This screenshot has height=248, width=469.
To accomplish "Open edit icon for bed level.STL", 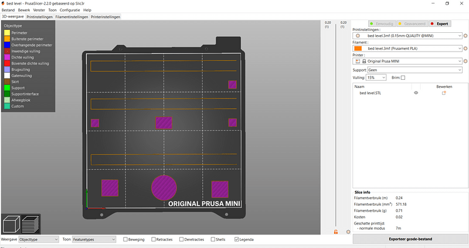I will [x=444, y=93].
